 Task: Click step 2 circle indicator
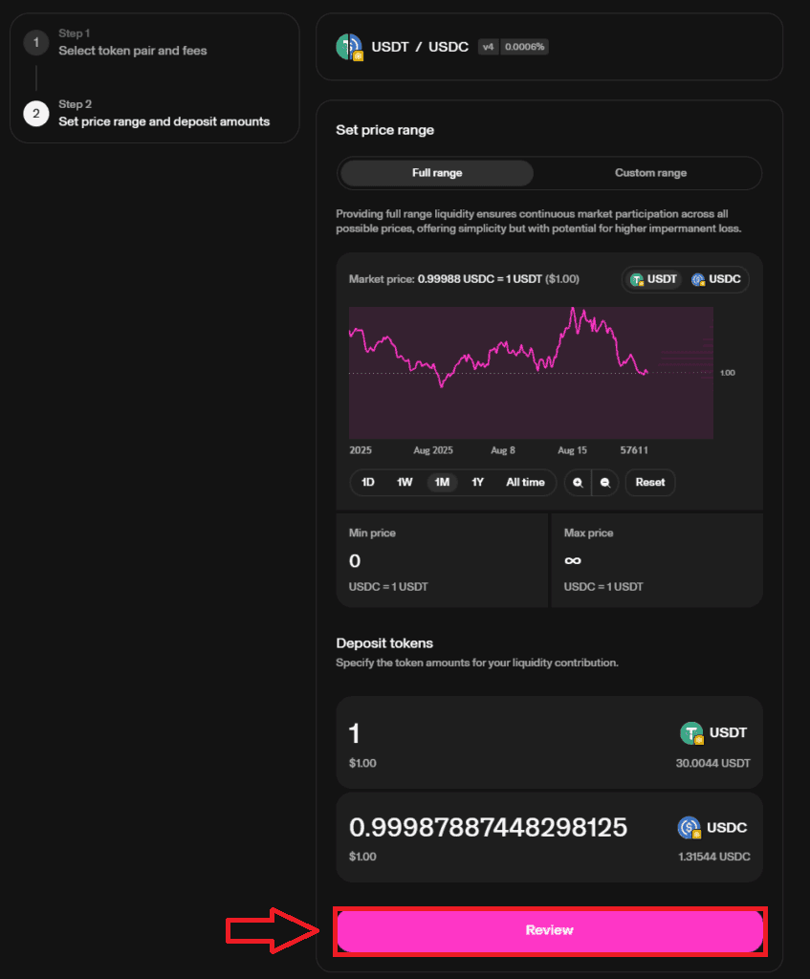pos(36,114)
